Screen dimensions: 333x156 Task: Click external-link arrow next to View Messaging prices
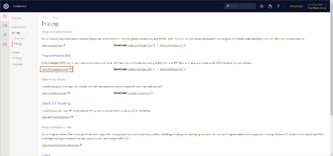coord(70,69)
